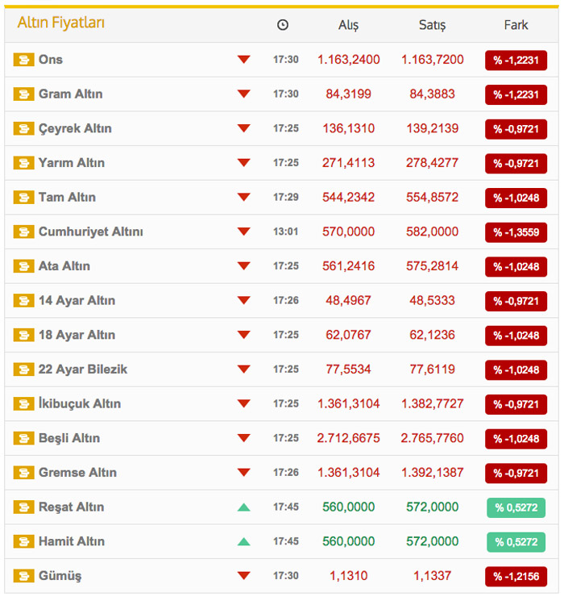
Task: Click the red % -1,2156 badge for Gümüş
Action: click(x=516, y=576)
